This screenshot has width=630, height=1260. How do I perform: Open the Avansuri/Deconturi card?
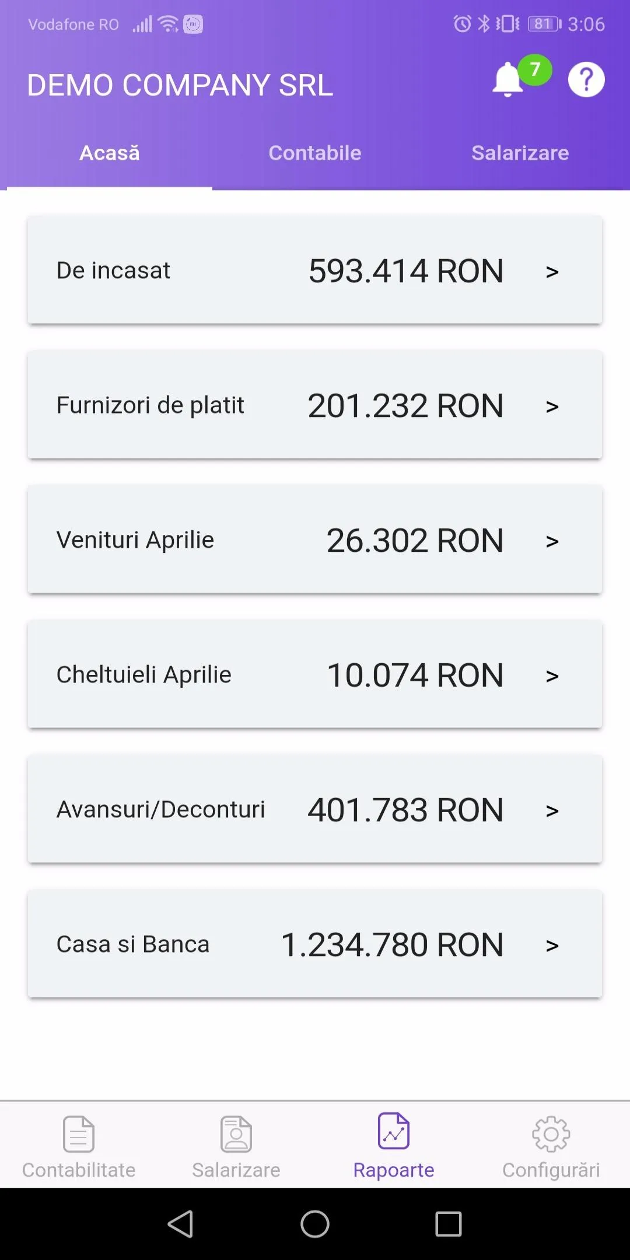315,809
